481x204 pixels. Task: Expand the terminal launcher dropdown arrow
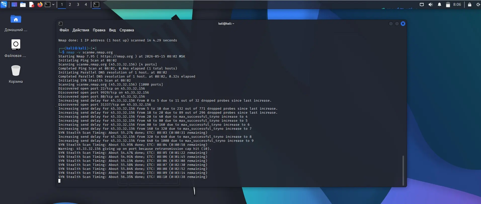point(53,5)
